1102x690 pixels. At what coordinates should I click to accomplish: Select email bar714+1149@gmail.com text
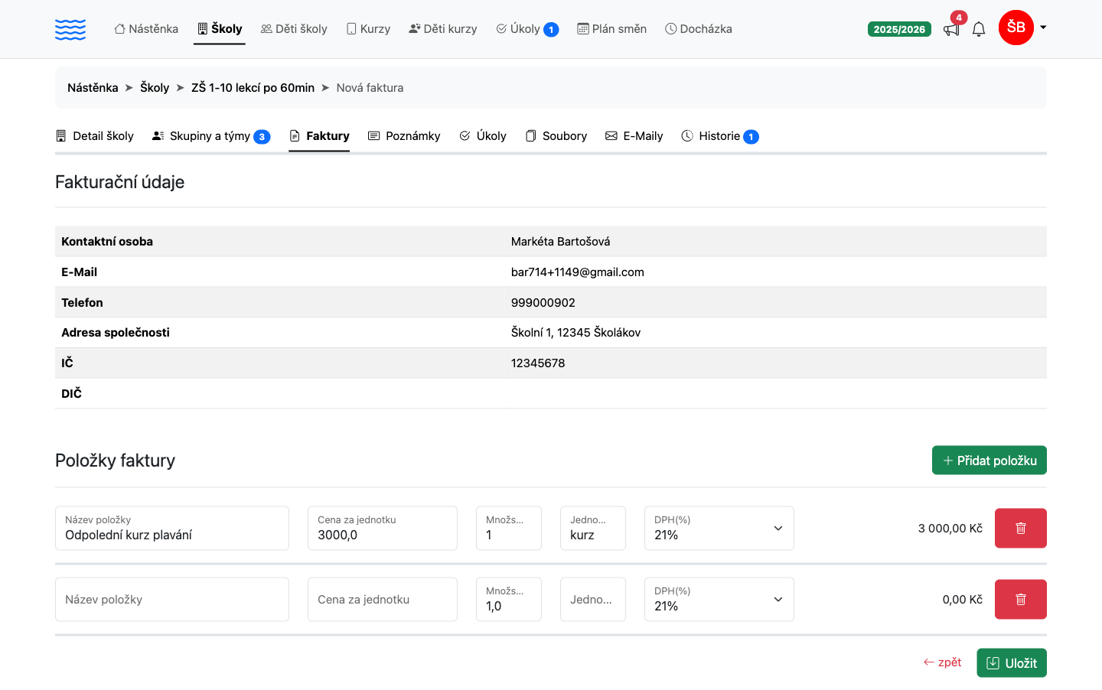[x=578, y=272]
